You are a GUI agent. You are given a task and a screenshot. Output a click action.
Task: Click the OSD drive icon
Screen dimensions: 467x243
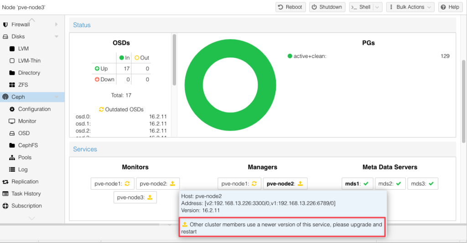point(12,133)
